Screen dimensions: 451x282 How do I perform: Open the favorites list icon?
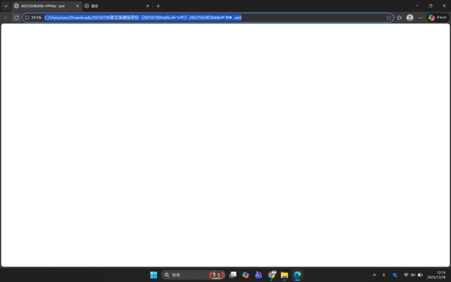pyautogui.click(x=399, y=17)
